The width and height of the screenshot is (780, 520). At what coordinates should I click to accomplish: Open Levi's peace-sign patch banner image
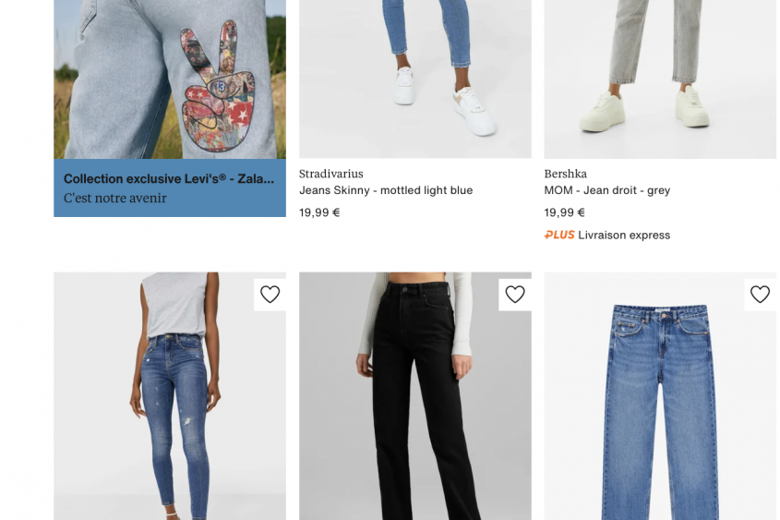pos(170,79)
